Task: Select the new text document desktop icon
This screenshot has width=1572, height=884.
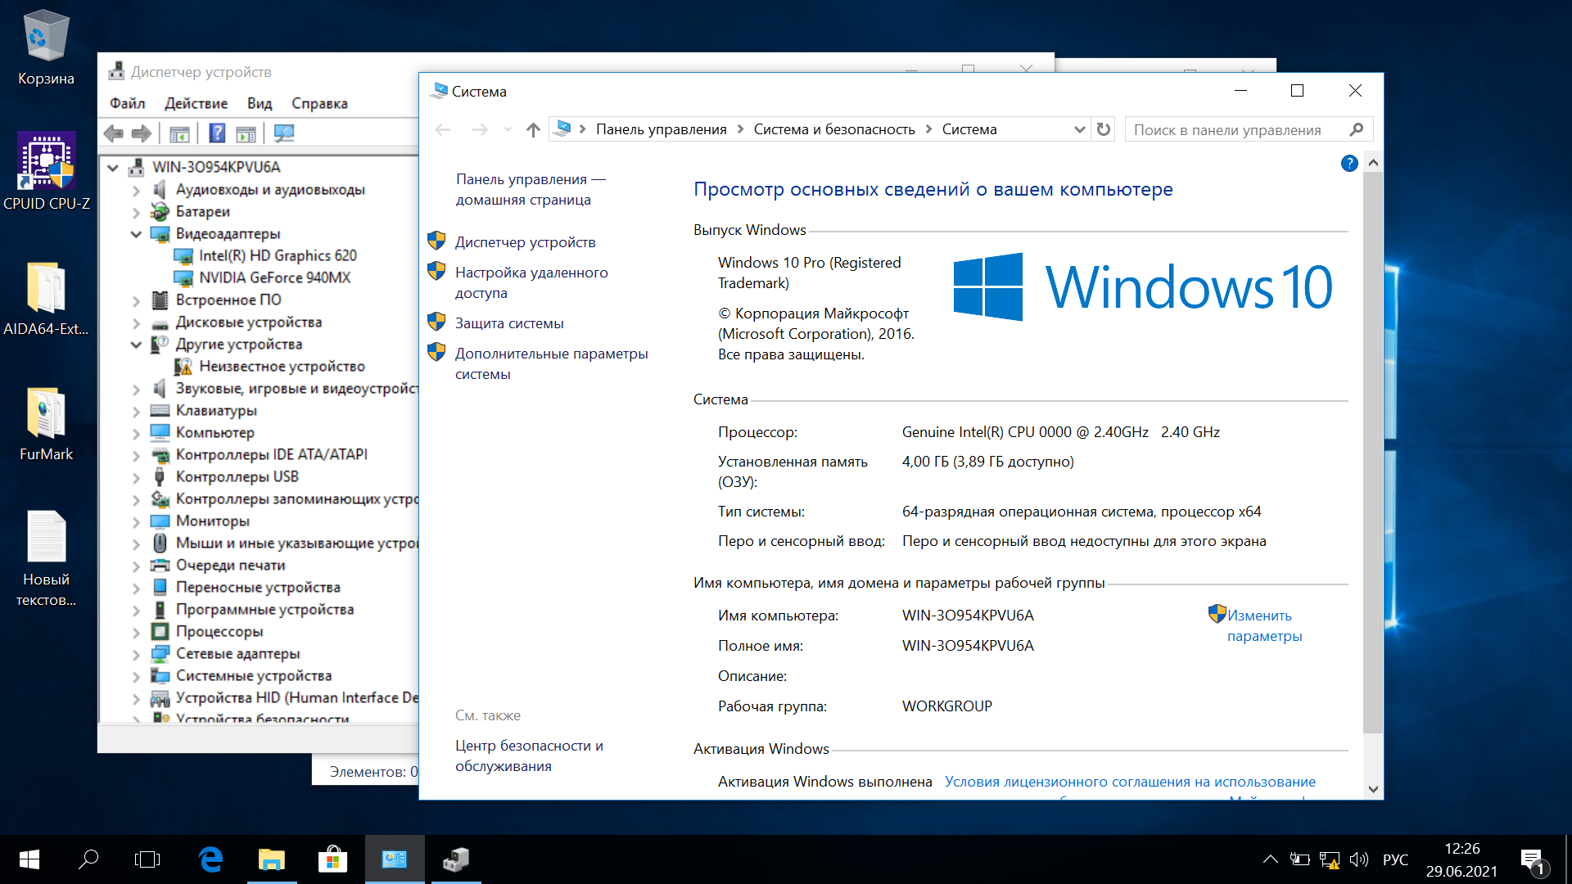Action: 46,559
